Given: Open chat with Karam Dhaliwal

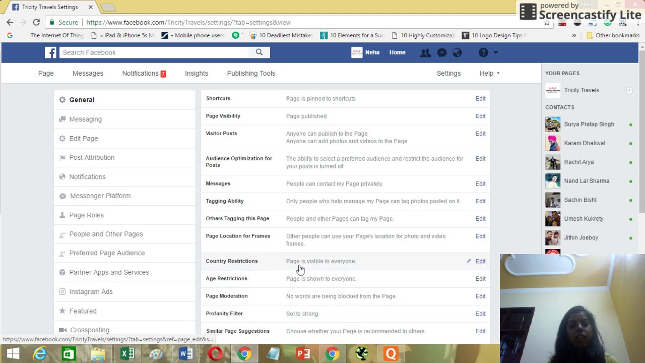Looking at the screenshot, I should [589, 143].
